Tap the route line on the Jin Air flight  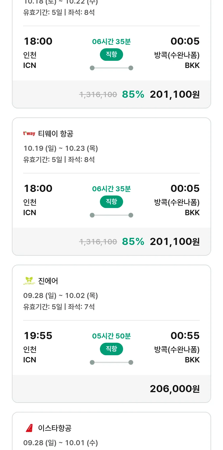pyautogui.click(x=111, y=362)
